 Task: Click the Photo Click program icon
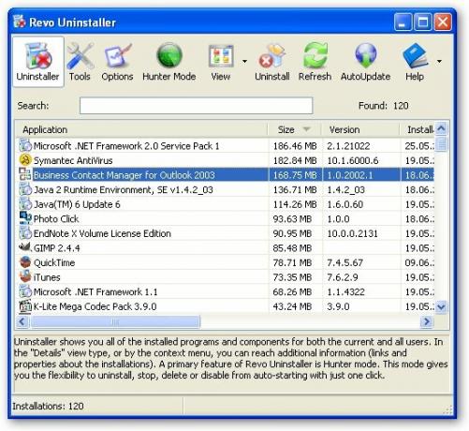25,218
